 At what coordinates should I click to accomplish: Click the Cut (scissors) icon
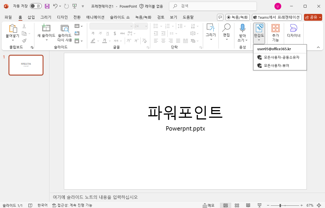24,26
